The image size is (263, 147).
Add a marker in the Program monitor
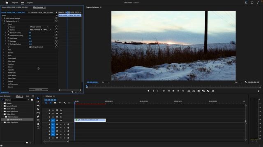click(x=148, y=91)
